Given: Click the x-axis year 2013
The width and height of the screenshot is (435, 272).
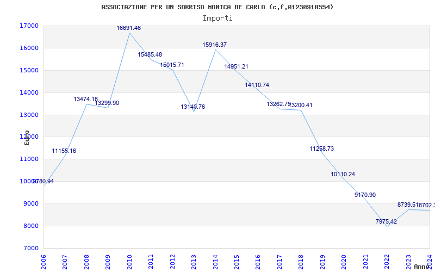Looking at the screenshot, I should (194, 262).
